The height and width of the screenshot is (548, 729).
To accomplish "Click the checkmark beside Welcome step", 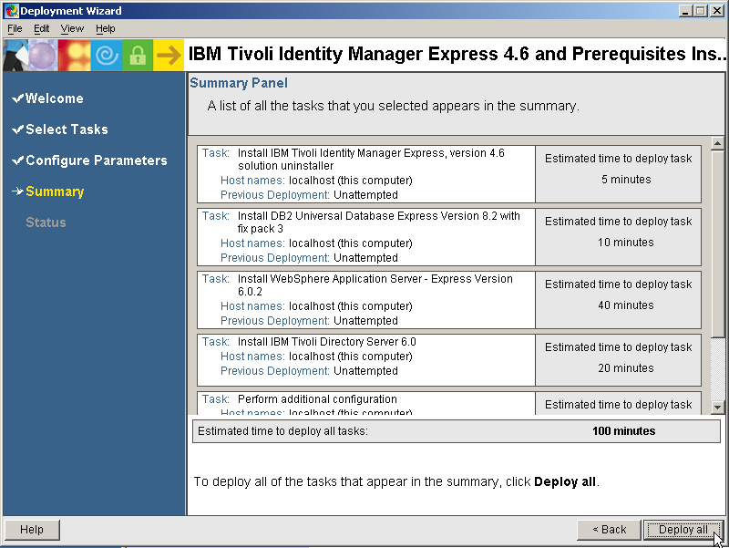I will click(x=17, y=98).
